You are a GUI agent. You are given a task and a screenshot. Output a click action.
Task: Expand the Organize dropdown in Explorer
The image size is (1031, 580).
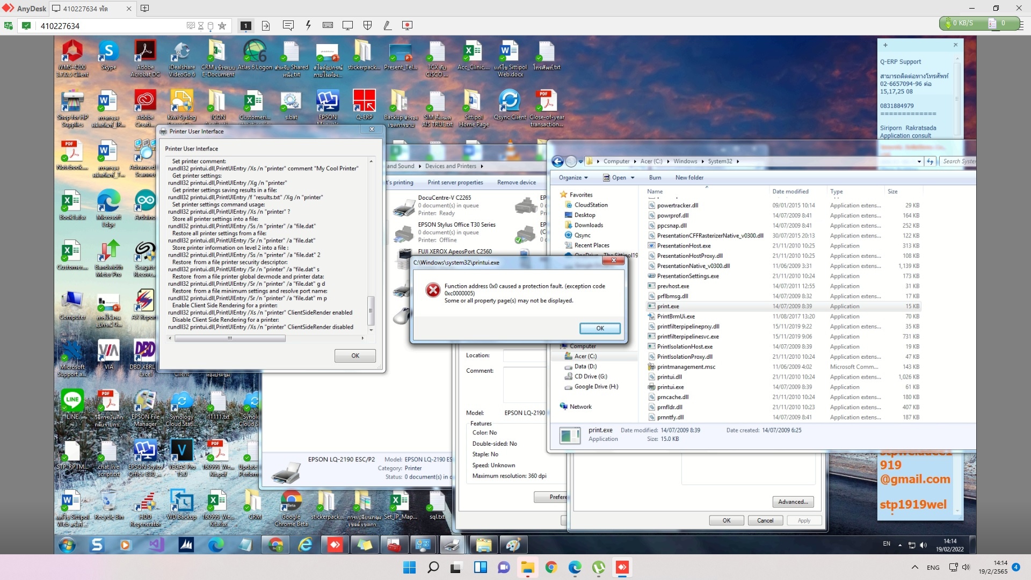pyautogui.click(x=573, y=178)
